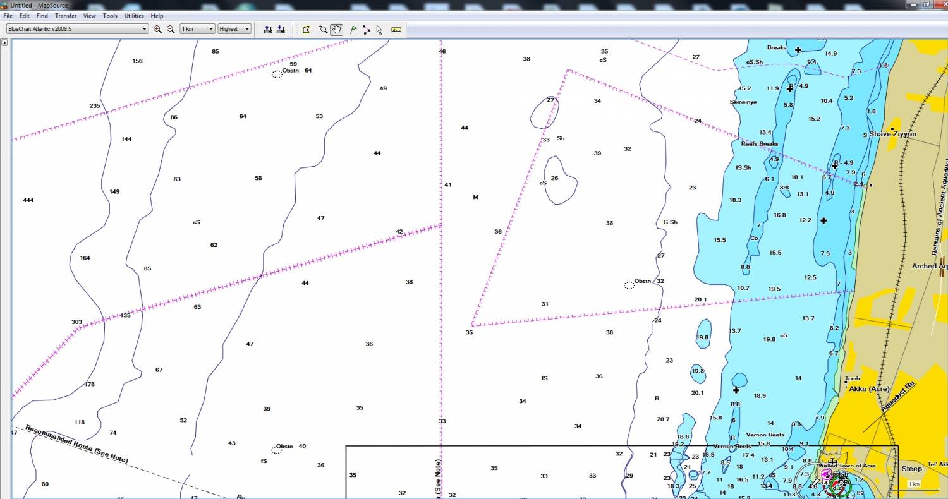Click Receive from Device icon
Screen dimensions: 948x499
coord(281,29)
